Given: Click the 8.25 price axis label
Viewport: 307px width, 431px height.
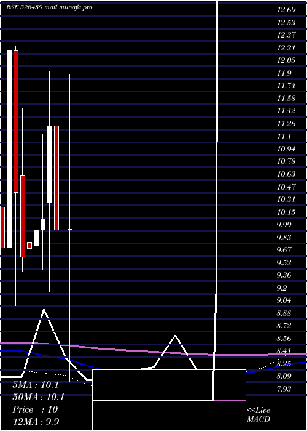Looking at the screenshot, I should pos(284,365).
